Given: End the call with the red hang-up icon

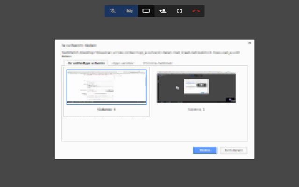Looking at the screenshot, I should 196,11.
